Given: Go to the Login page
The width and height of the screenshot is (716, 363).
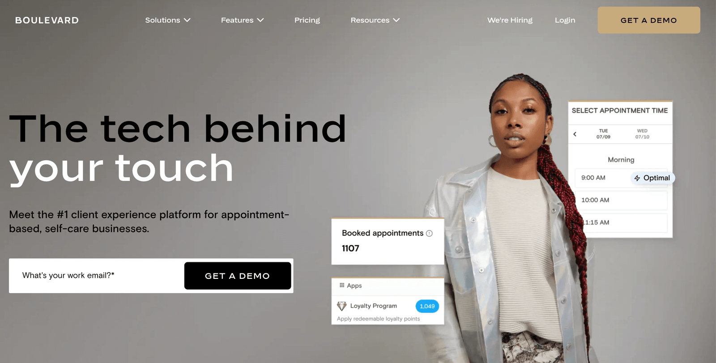Looking at the screenshot, I should coord(565,20).
